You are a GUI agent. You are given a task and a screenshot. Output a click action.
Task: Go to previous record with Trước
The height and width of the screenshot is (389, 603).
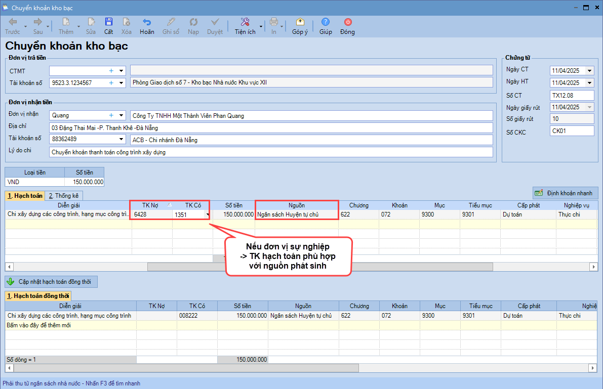12,26
